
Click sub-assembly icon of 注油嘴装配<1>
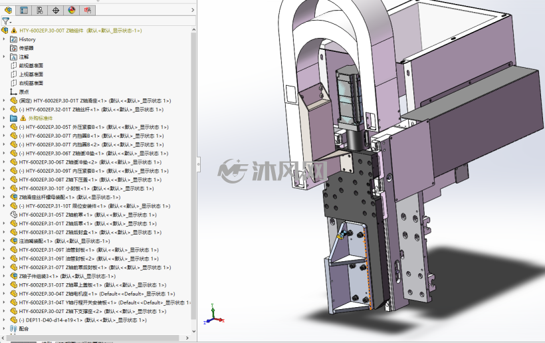tap(13, 241)
